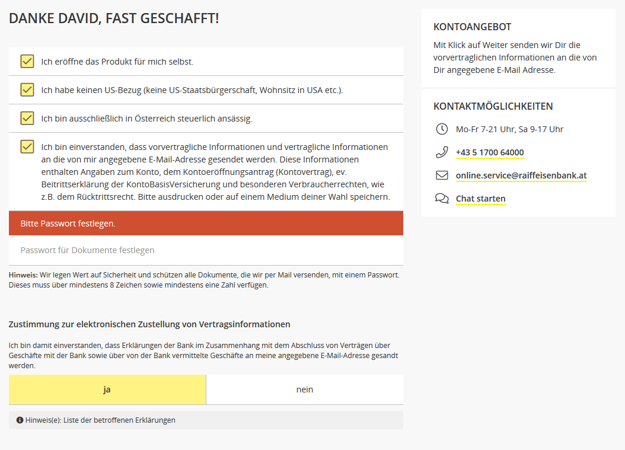This screenshot has width=625, height=450.
Task: Click the chat bubble icon
Action: (442, 197)
